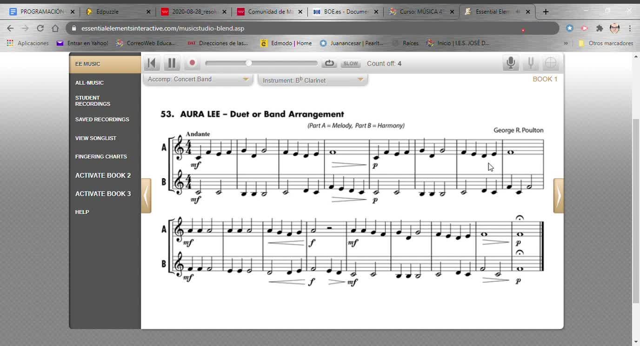Switch to the BOE.es browser tab
The image size is (640, 346).
point(346,12)
